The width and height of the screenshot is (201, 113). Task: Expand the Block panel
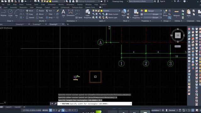click(x=126, y=21)
